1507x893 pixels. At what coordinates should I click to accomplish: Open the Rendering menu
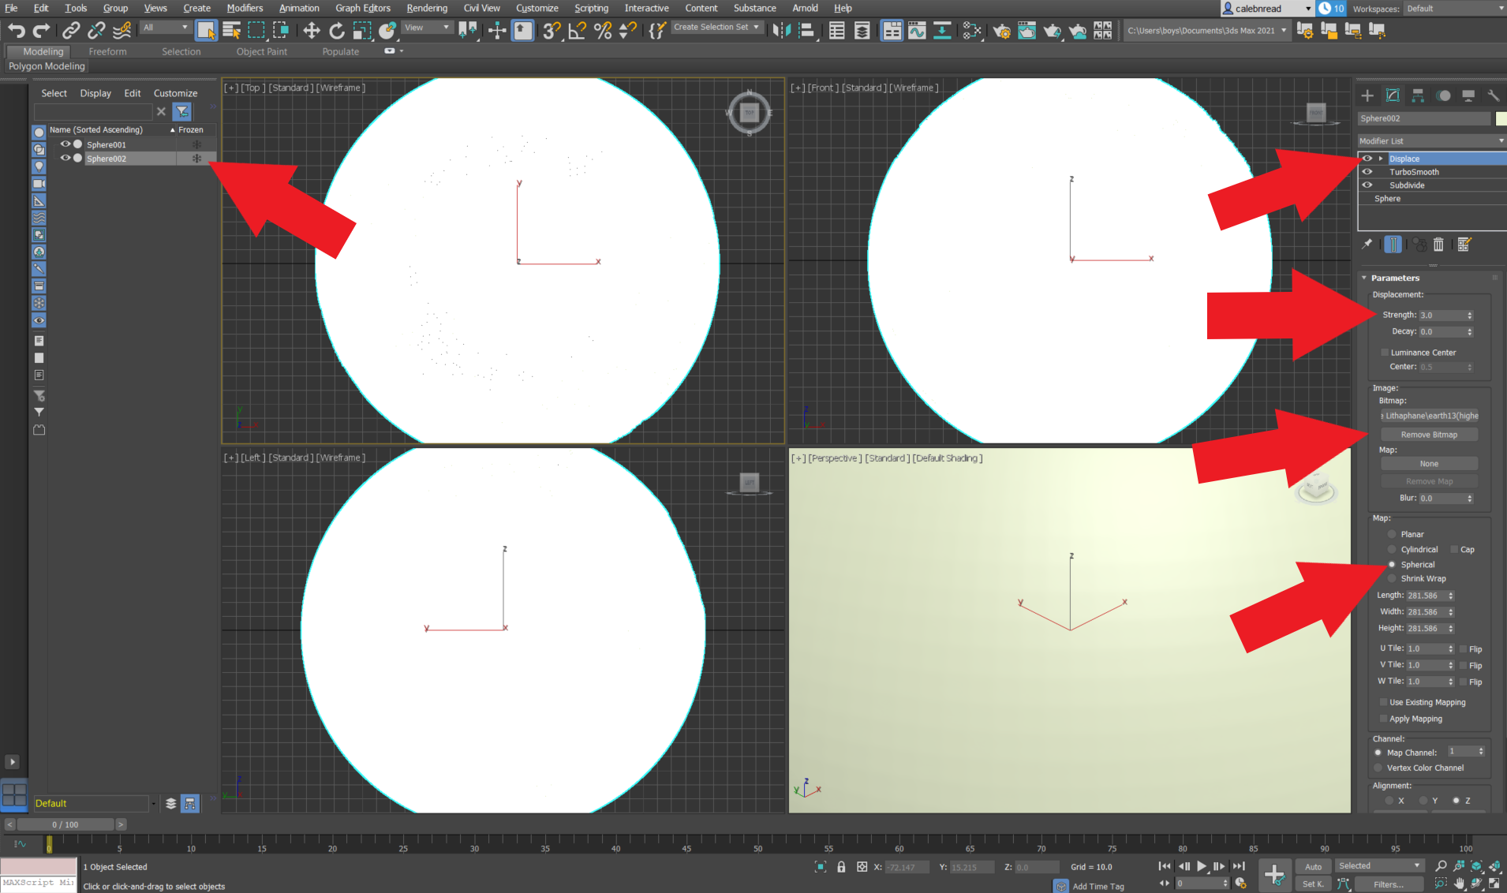coord(427,8)
